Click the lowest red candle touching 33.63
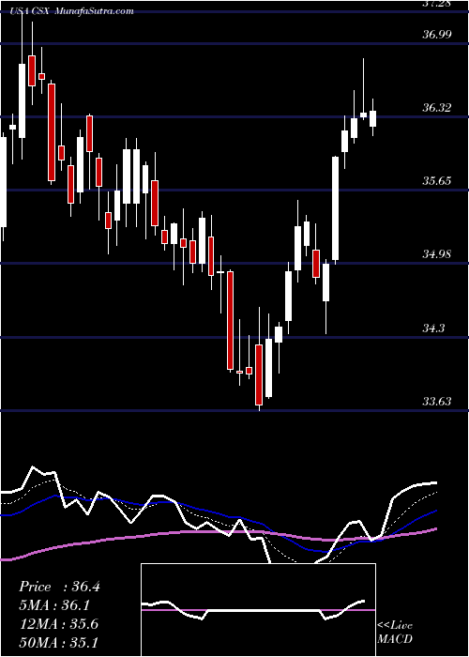469x657 pixels. tap(259, 375)
